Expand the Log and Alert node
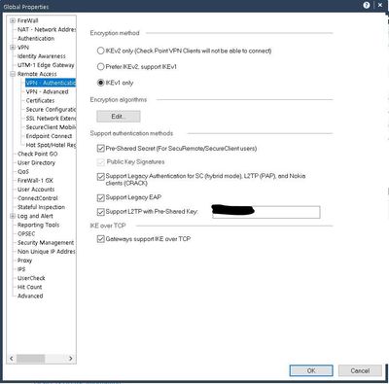 13,216
